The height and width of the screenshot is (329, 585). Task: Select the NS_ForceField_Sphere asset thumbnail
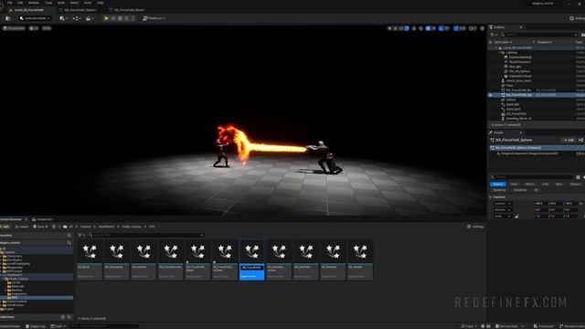[x=225, y=260]
